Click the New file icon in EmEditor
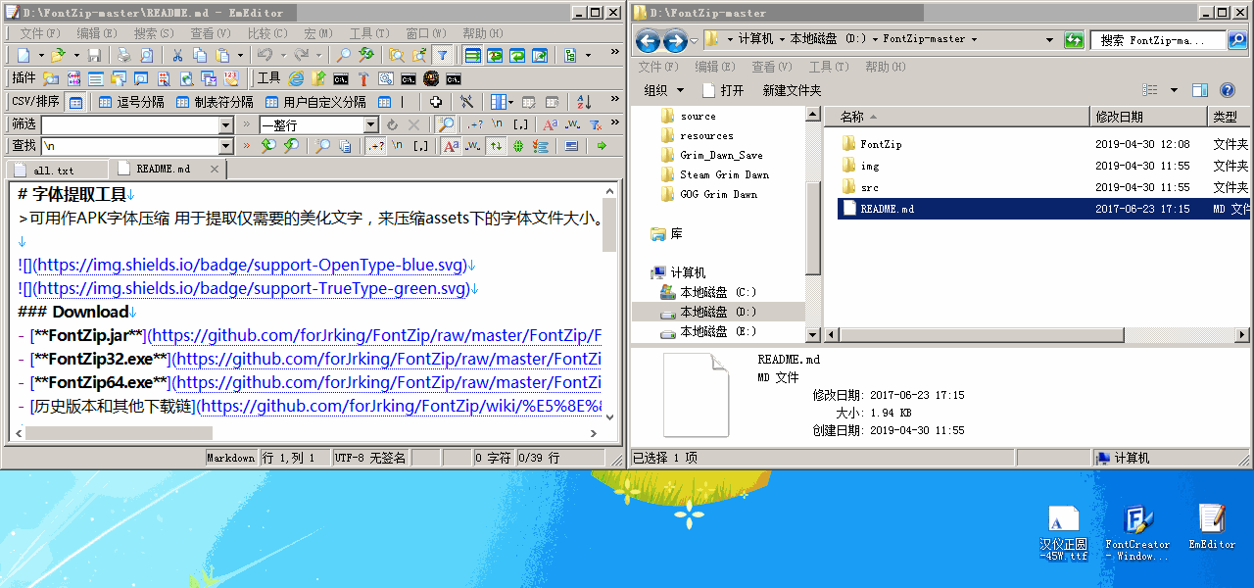The height and width of the screenshot is (588, 1254). tap(24, 56)
